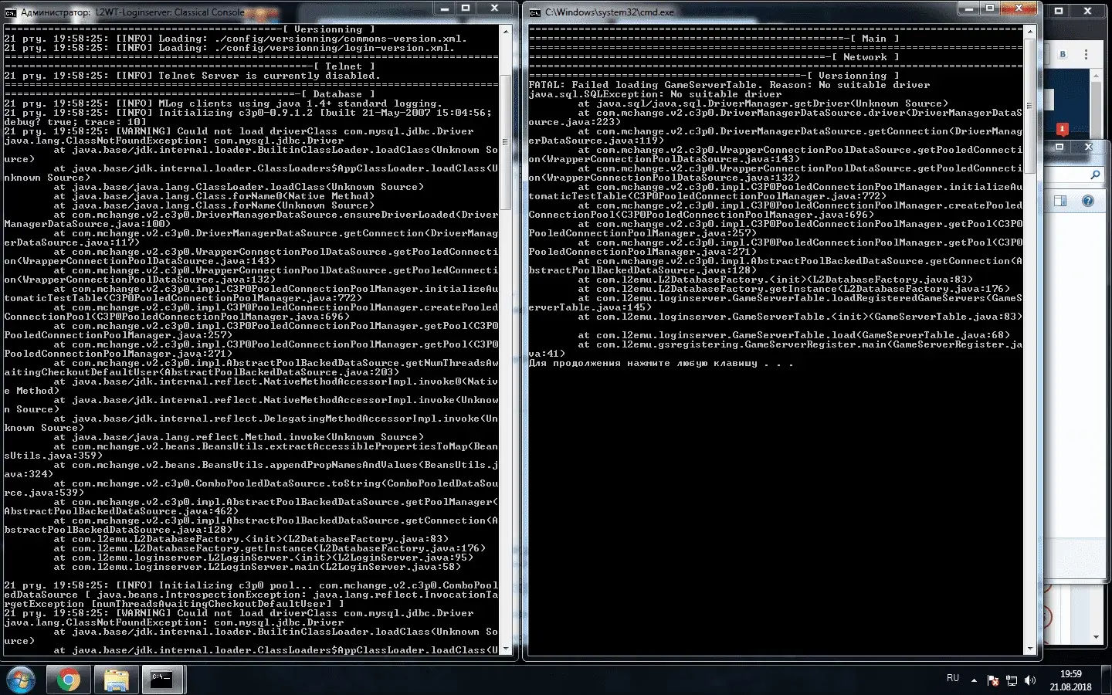
Task: Open the Action Center flag icon in the tray
Action: [993, 680]
